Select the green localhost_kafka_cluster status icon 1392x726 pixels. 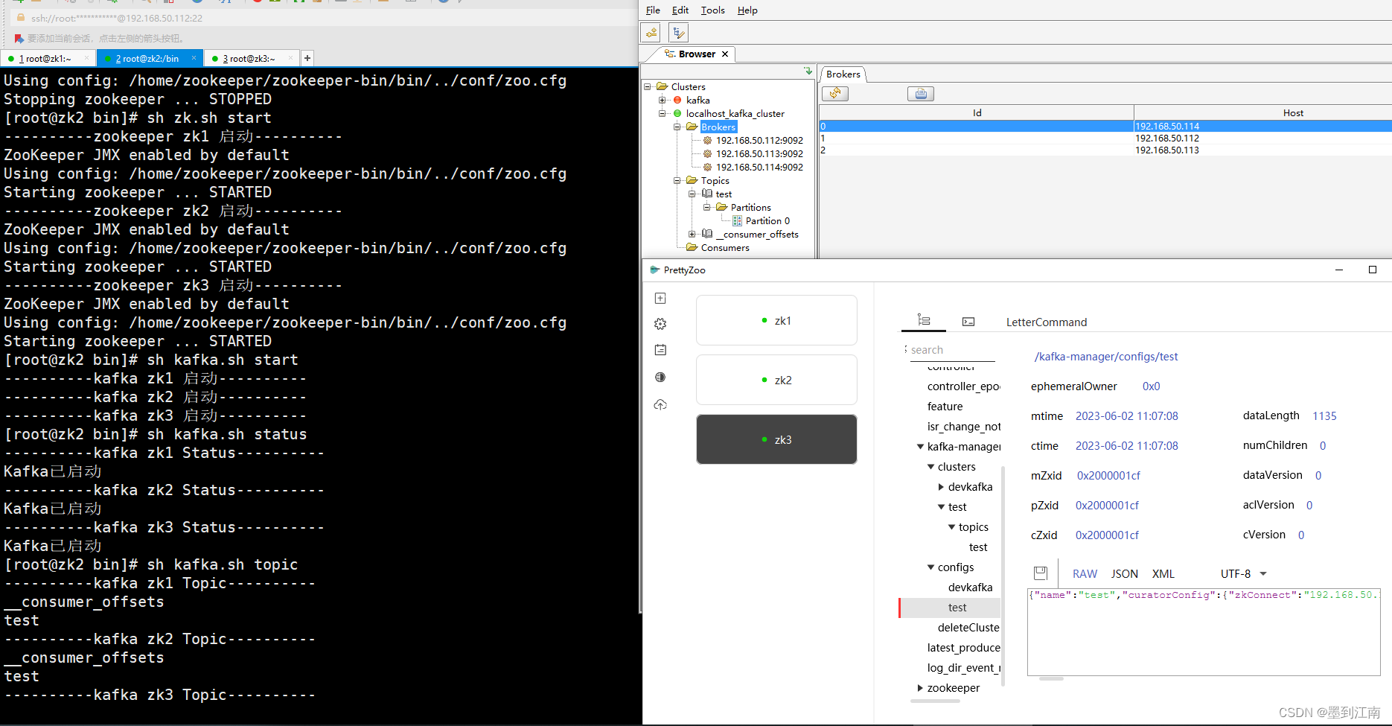pos(677,113)
